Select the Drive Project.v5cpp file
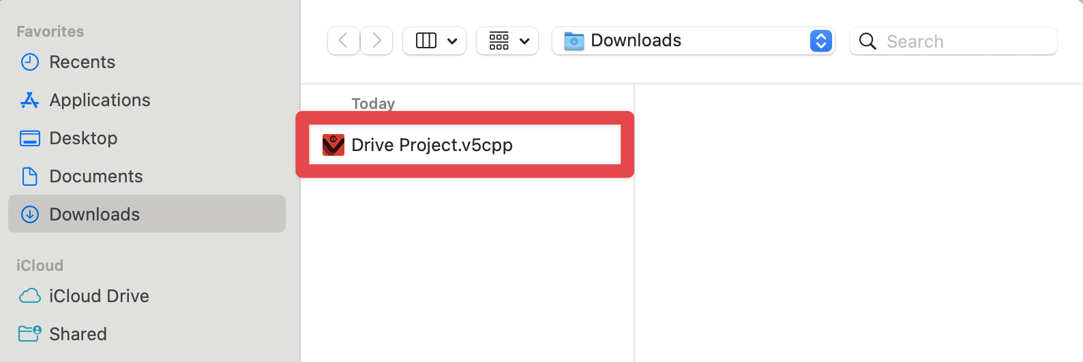Image resolution: width=1083 pixels, height=362 pixels. (432, 145)
